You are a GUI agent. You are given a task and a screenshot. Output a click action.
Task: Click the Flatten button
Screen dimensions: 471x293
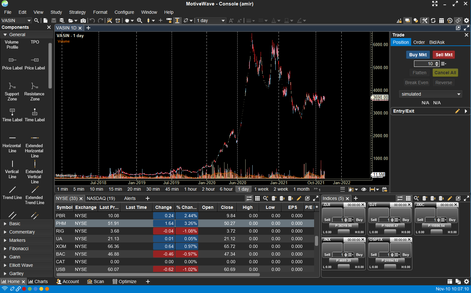coord(419,73)
